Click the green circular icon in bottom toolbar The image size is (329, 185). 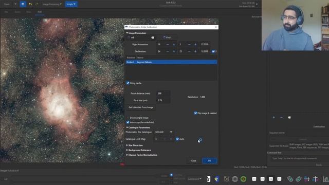pyautogui.click(x=243, y=179)
